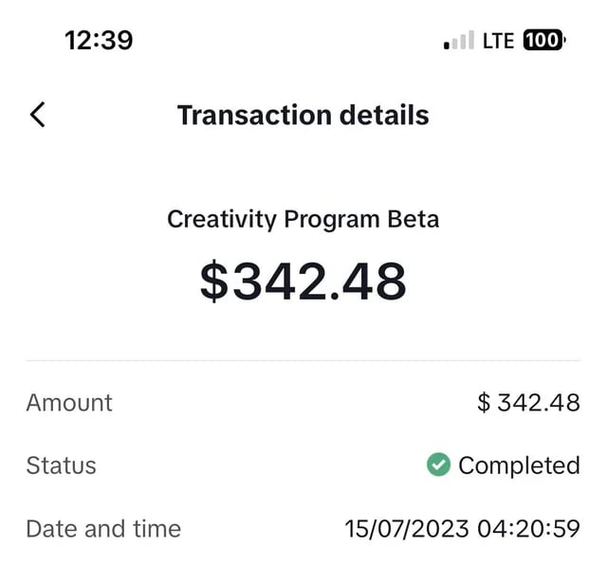The width and height of the screenshot is (607, 564).
Task: Tap the divider line below total
Action: click(303, 360)
